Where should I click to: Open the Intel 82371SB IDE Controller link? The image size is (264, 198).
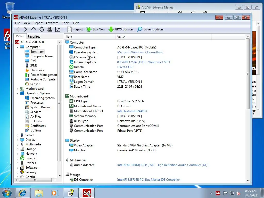(148, 180)
